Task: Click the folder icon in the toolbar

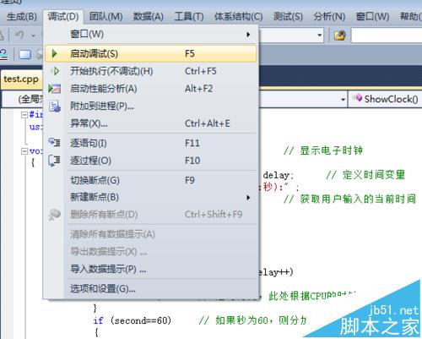Action: coord(340,36)
